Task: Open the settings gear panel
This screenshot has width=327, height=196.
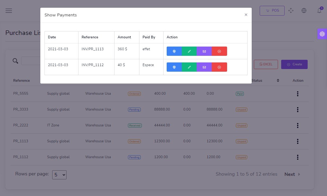Action: pos(322,34)
